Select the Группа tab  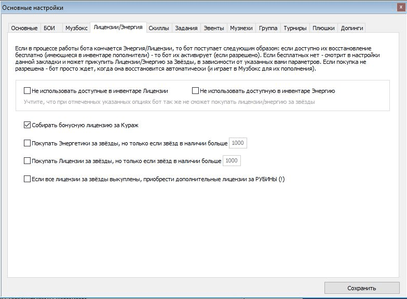pos(268,28)
